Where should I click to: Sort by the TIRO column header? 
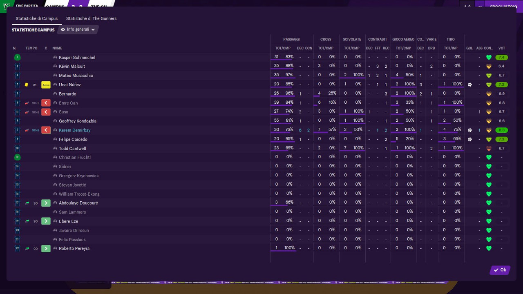coord(451,40)
